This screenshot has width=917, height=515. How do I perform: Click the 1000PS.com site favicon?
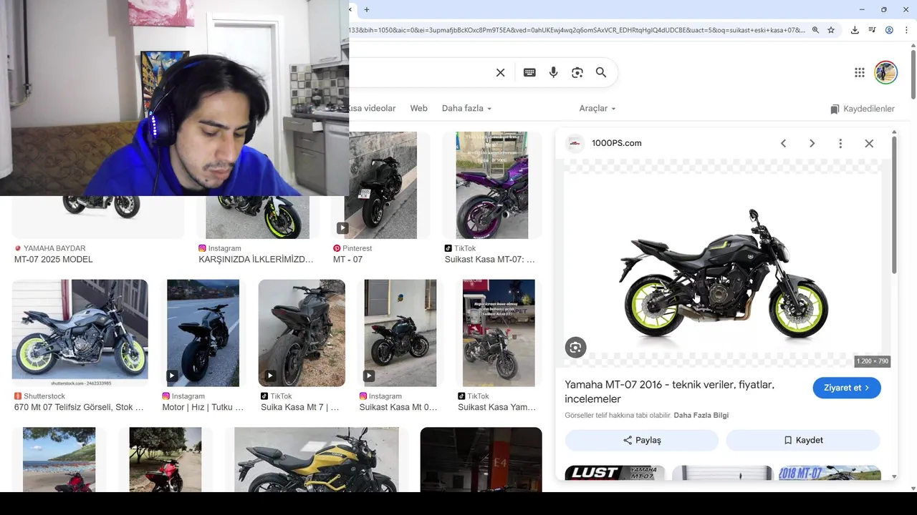[x=575, y=143]
